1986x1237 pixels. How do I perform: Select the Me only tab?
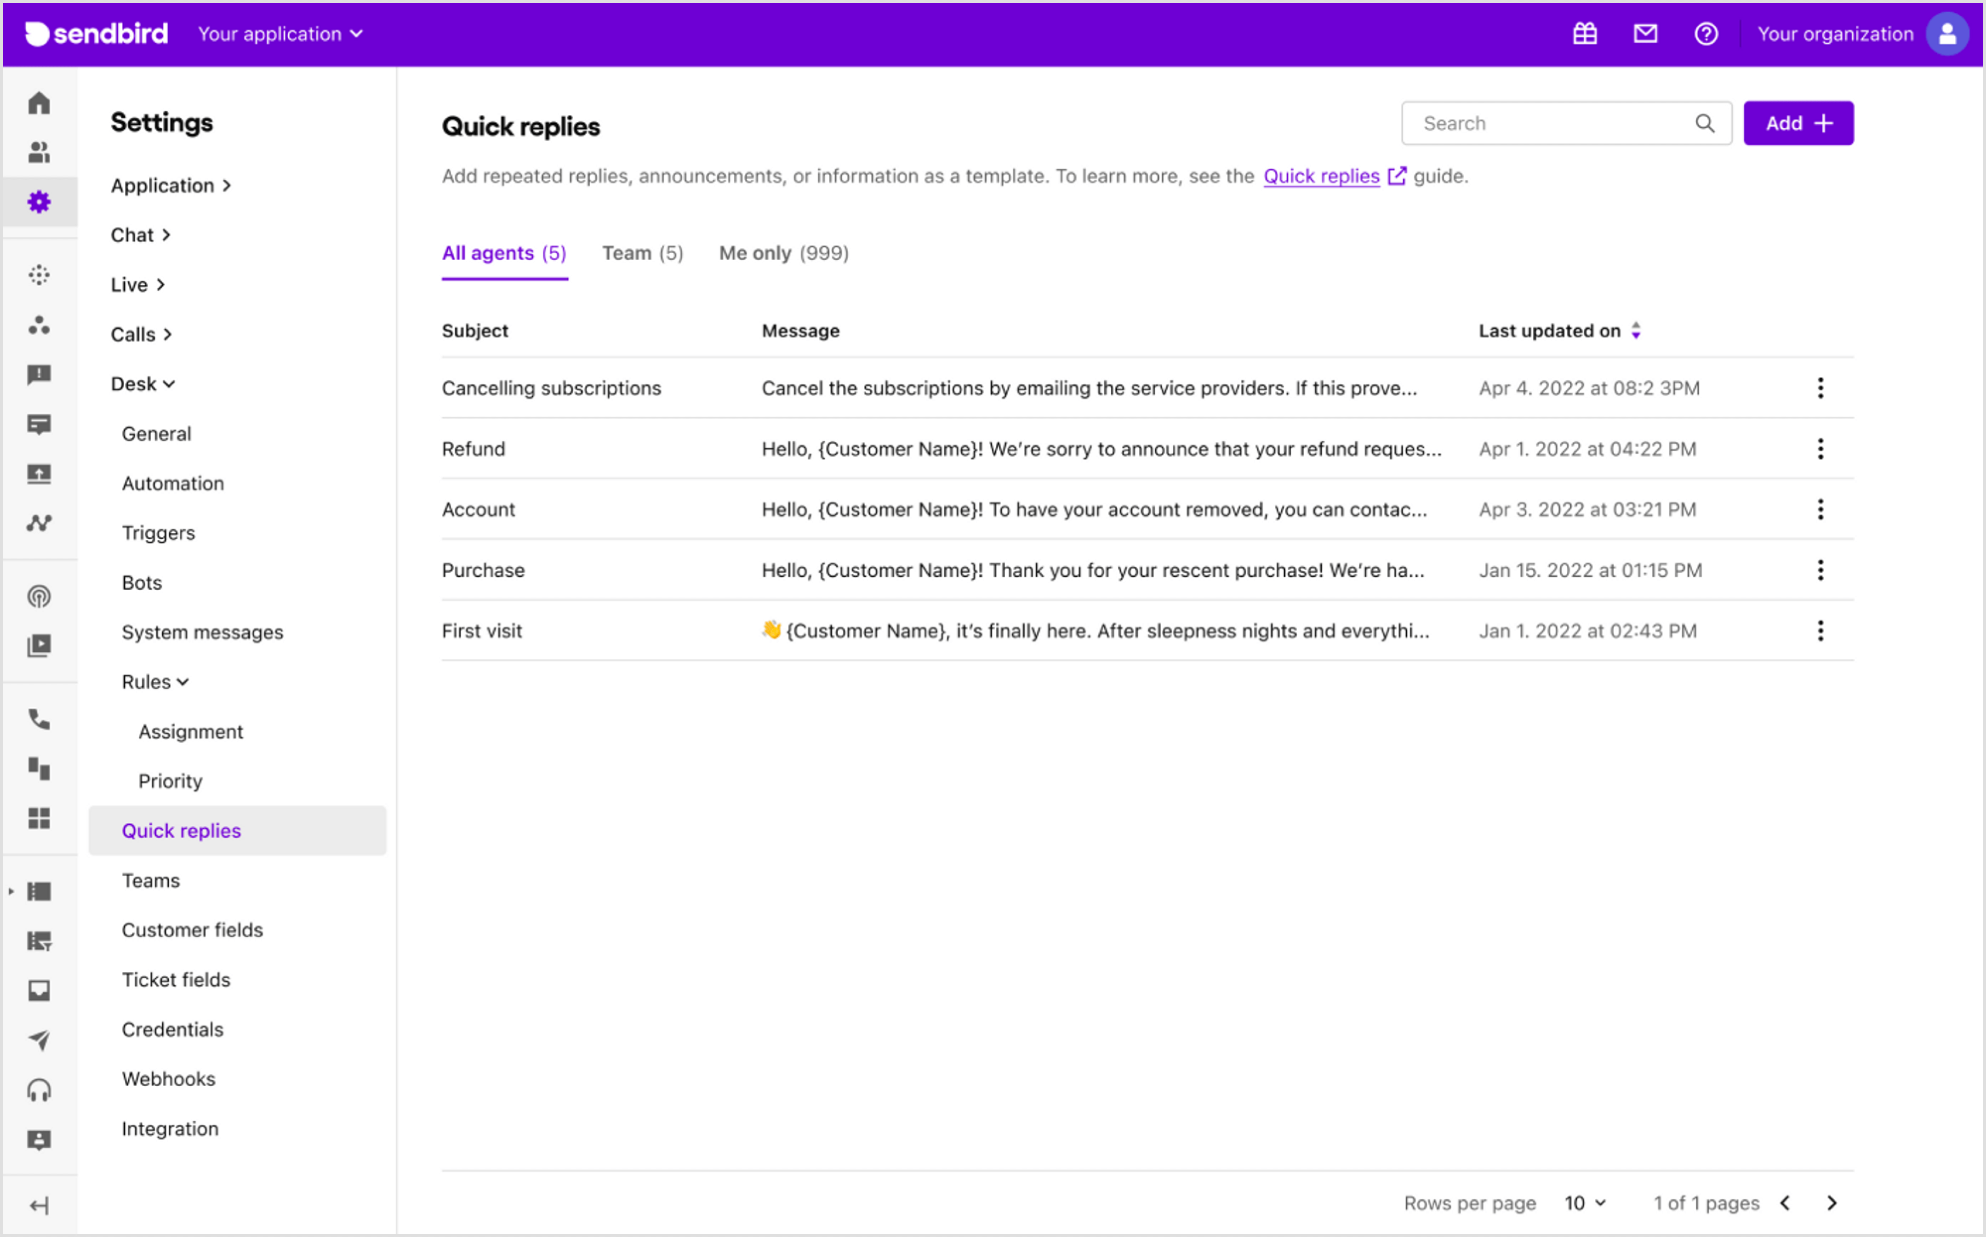tap(783, 253)
